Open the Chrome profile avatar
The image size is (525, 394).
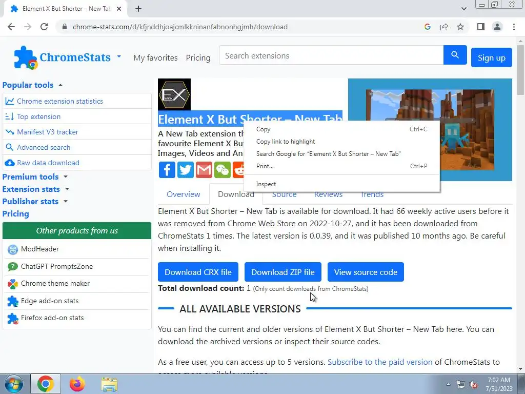pos(497,27)
